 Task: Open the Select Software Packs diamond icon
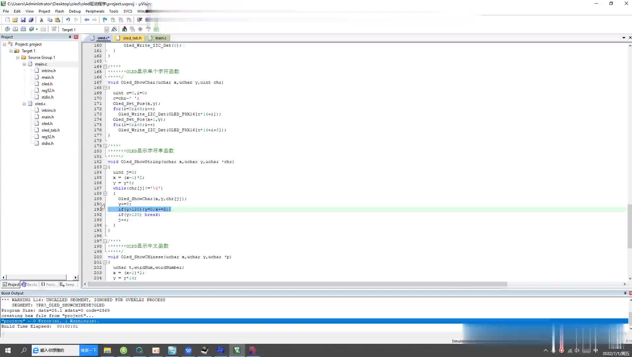click(140, 29)
